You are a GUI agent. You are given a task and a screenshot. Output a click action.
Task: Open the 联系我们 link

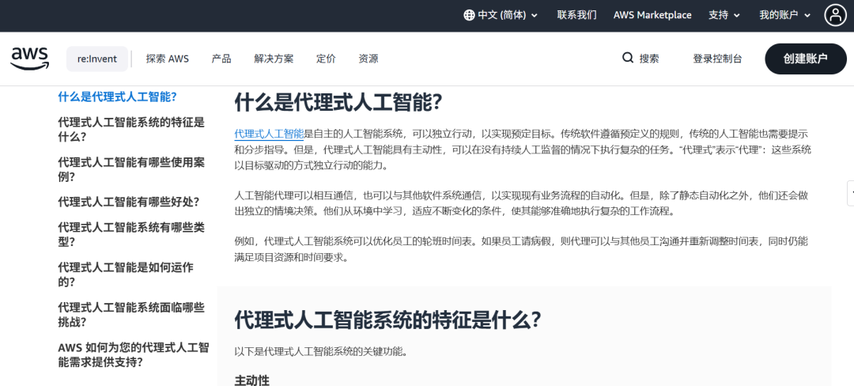point(576,15)
